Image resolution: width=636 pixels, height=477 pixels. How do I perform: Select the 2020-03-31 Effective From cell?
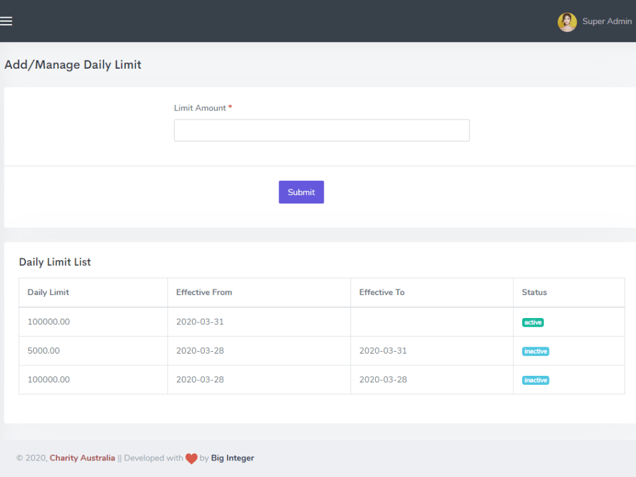(259, 322)
